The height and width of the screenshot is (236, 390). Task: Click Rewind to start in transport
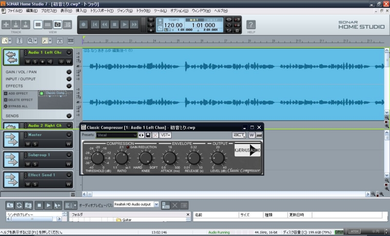95,24
